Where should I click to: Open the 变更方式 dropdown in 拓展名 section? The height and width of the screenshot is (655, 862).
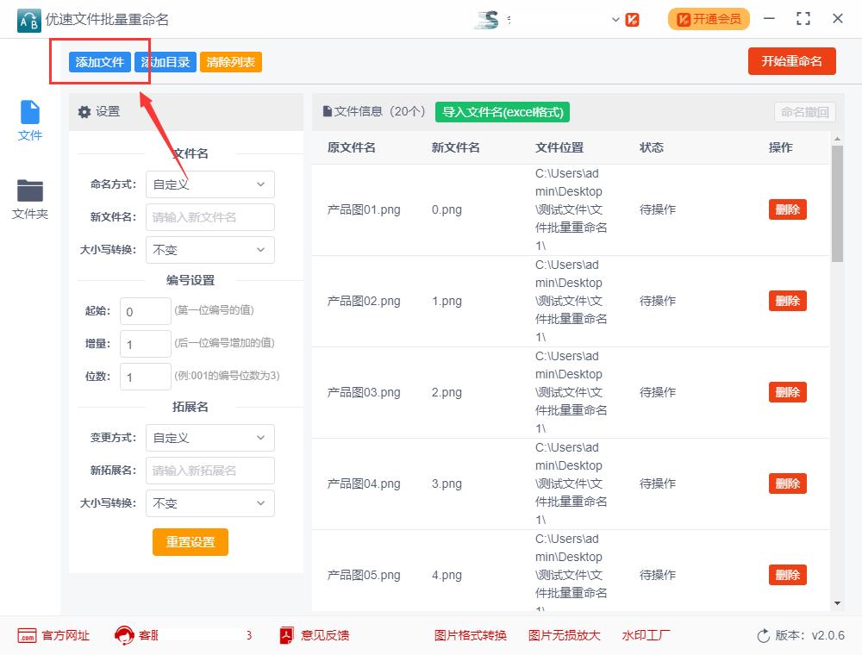coord(209,438)
